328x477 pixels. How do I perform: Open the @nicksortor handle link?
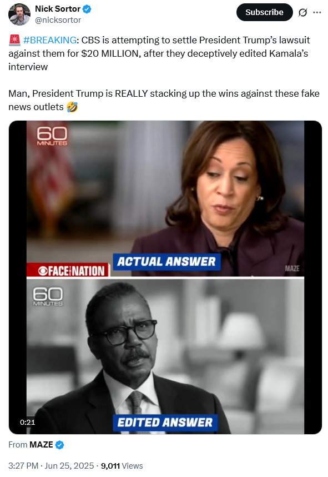click(58, 20)
